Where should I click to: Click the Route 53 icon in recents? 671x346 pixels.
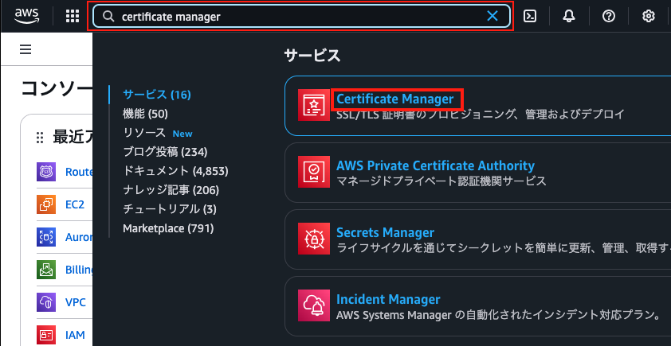[46, 172]
